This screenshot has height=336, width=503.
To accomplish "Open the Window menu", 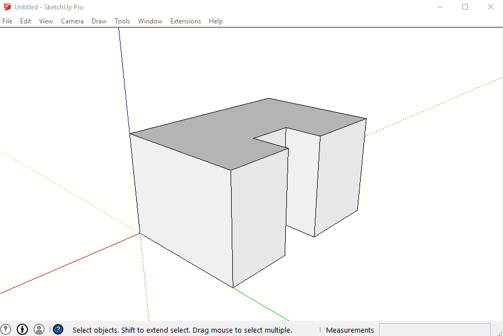I will coord(150,21).
